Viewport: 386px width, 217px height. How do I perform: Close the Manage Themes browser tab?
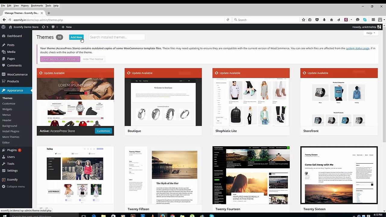pos(41,13)
